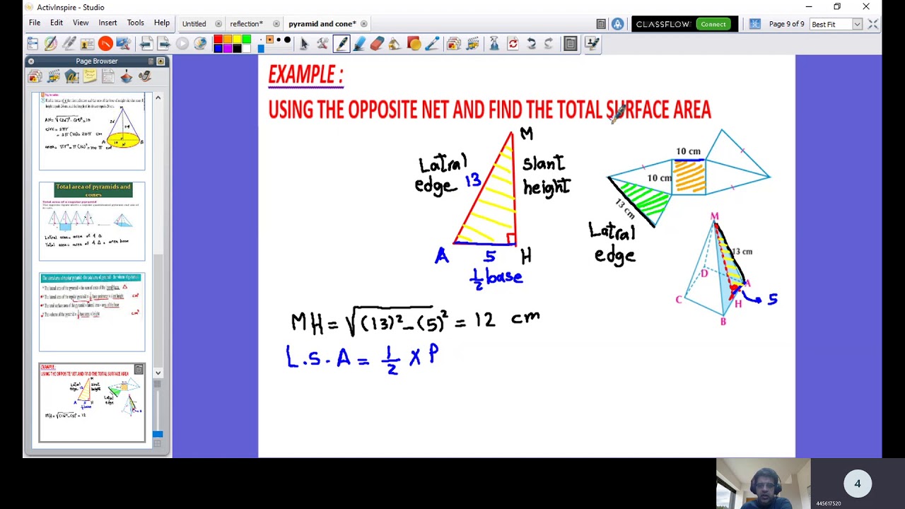
Task: Open Voting Browser device icon
Action: (145, 77)
